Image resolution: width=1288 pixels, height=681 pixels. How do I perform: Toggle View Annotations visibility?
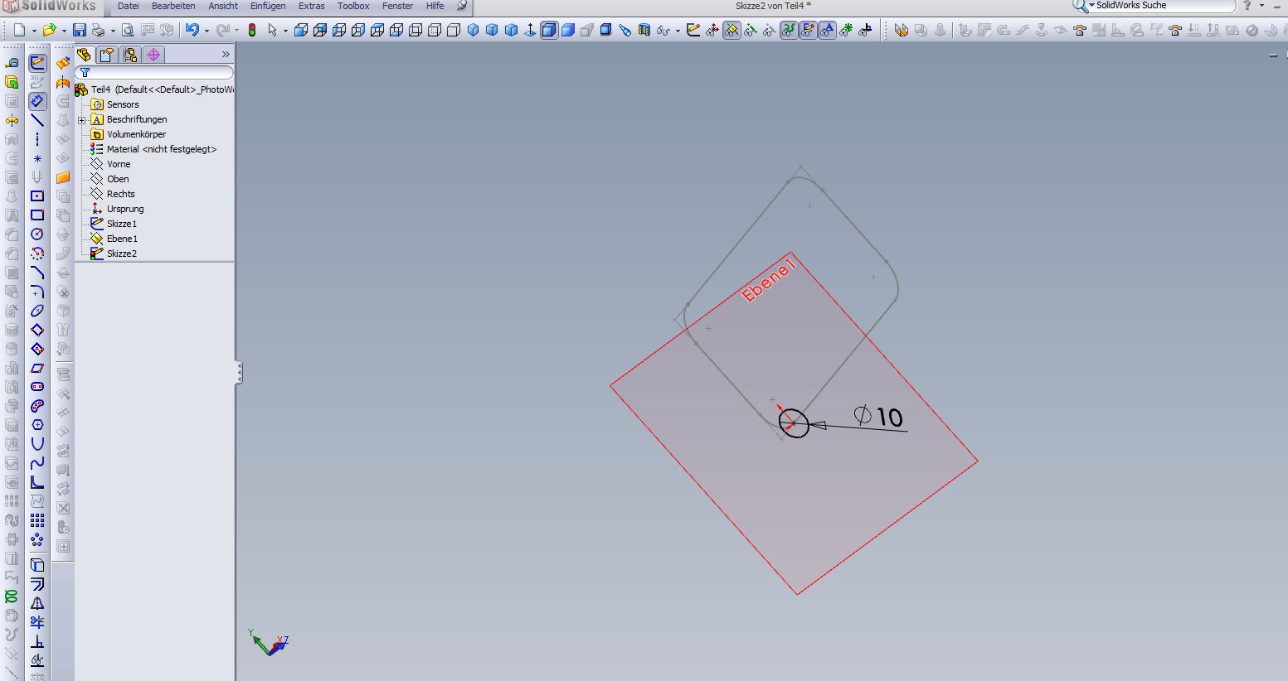[x=827, y=31]
